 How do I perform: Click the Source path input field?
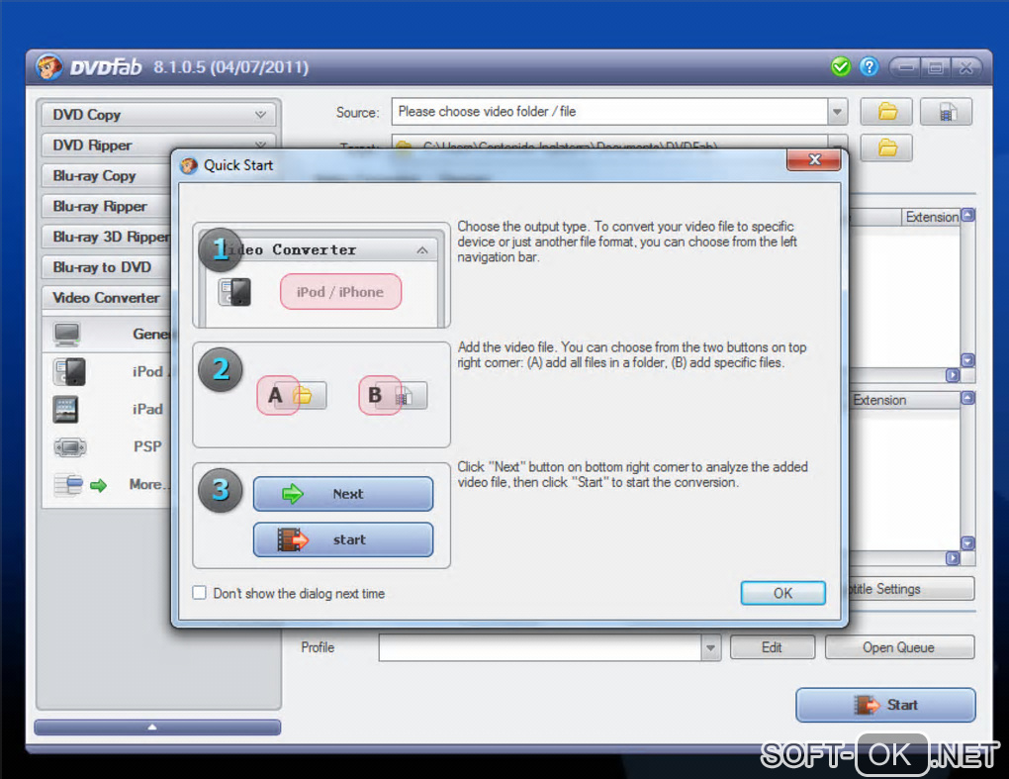609,112
